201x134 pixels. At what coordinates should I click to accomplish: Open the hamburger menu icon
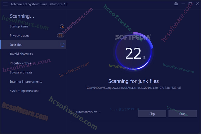[x=5, y=4]
